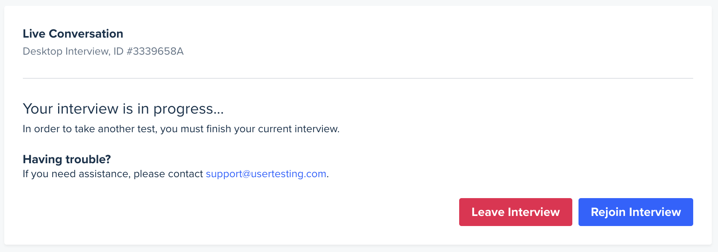Click the horizontal divider under the header
718x252 pixels.
tap(358, 78)
